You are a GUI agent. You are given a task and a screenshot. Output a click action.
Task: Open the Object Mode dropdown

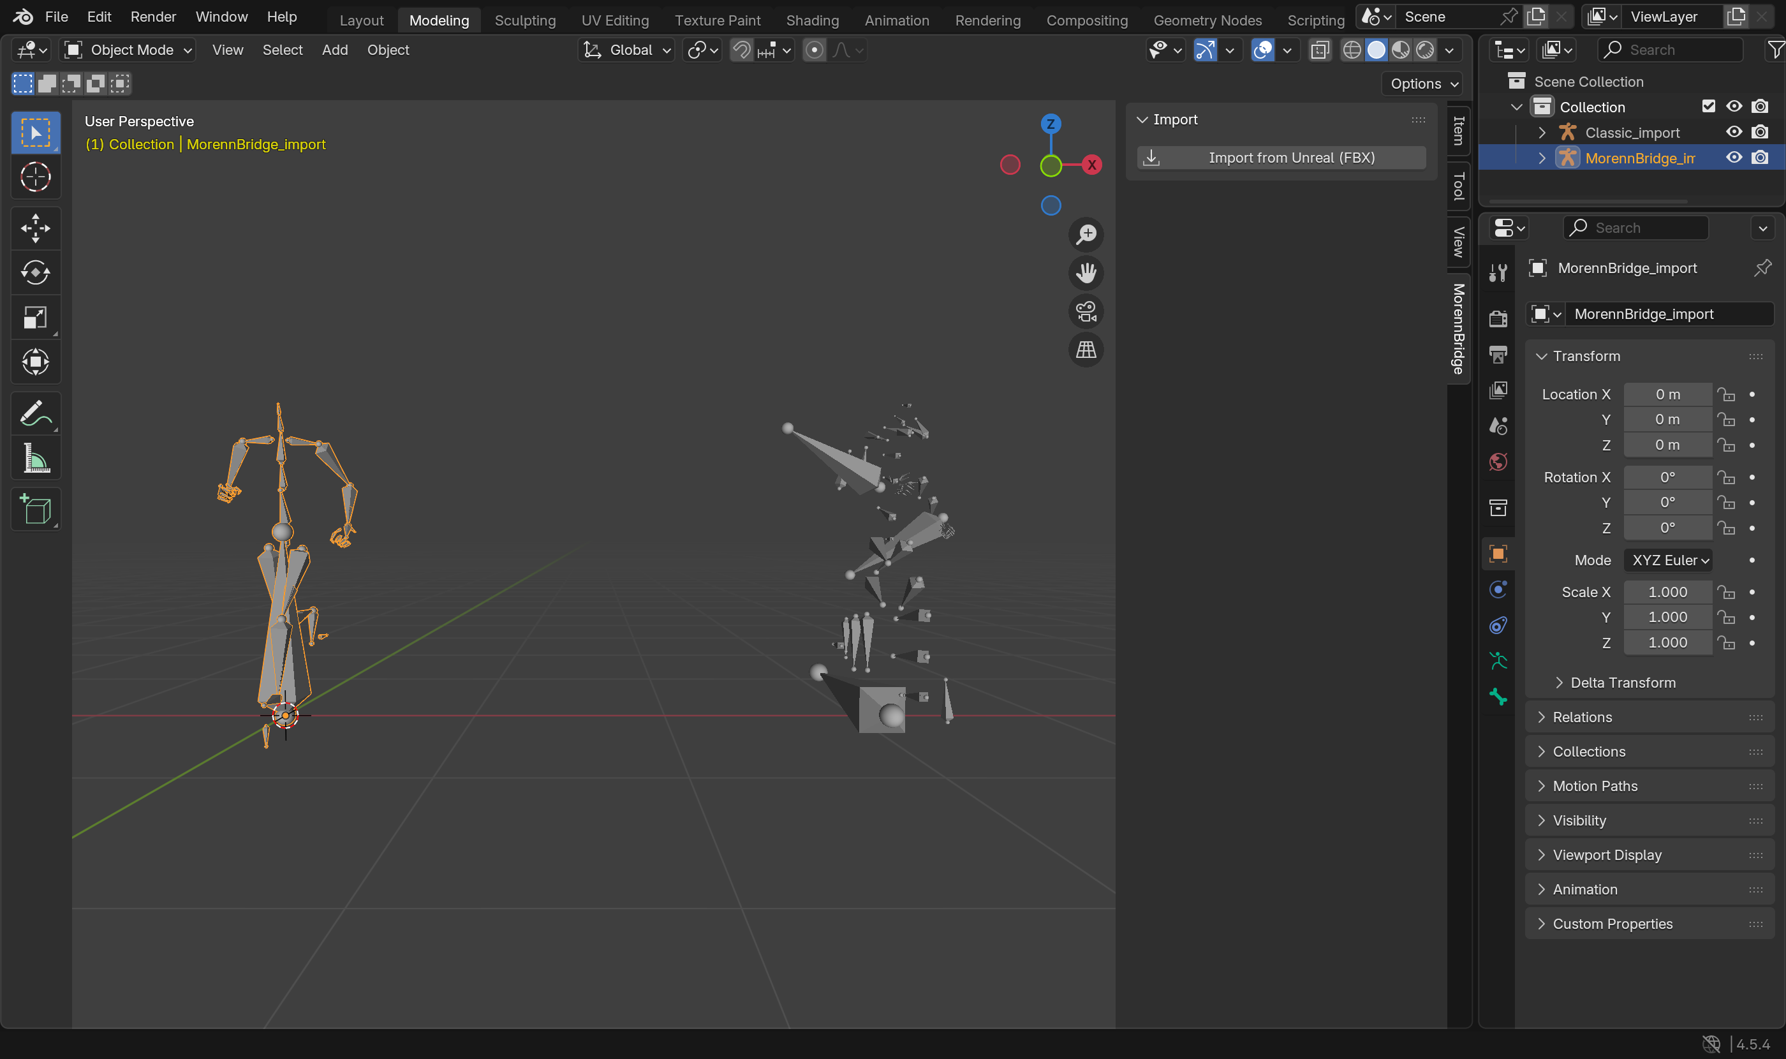128,50
